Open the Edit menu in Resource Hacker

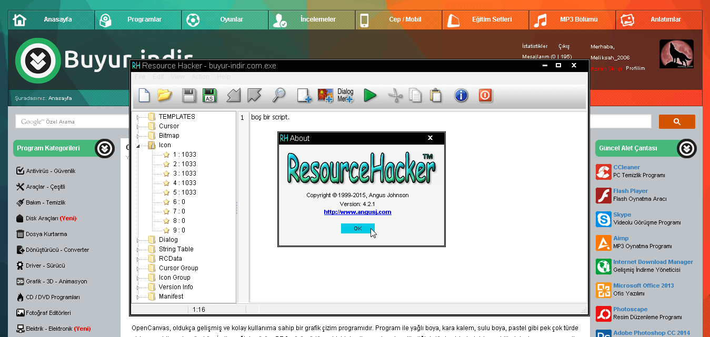click(158, 77)
